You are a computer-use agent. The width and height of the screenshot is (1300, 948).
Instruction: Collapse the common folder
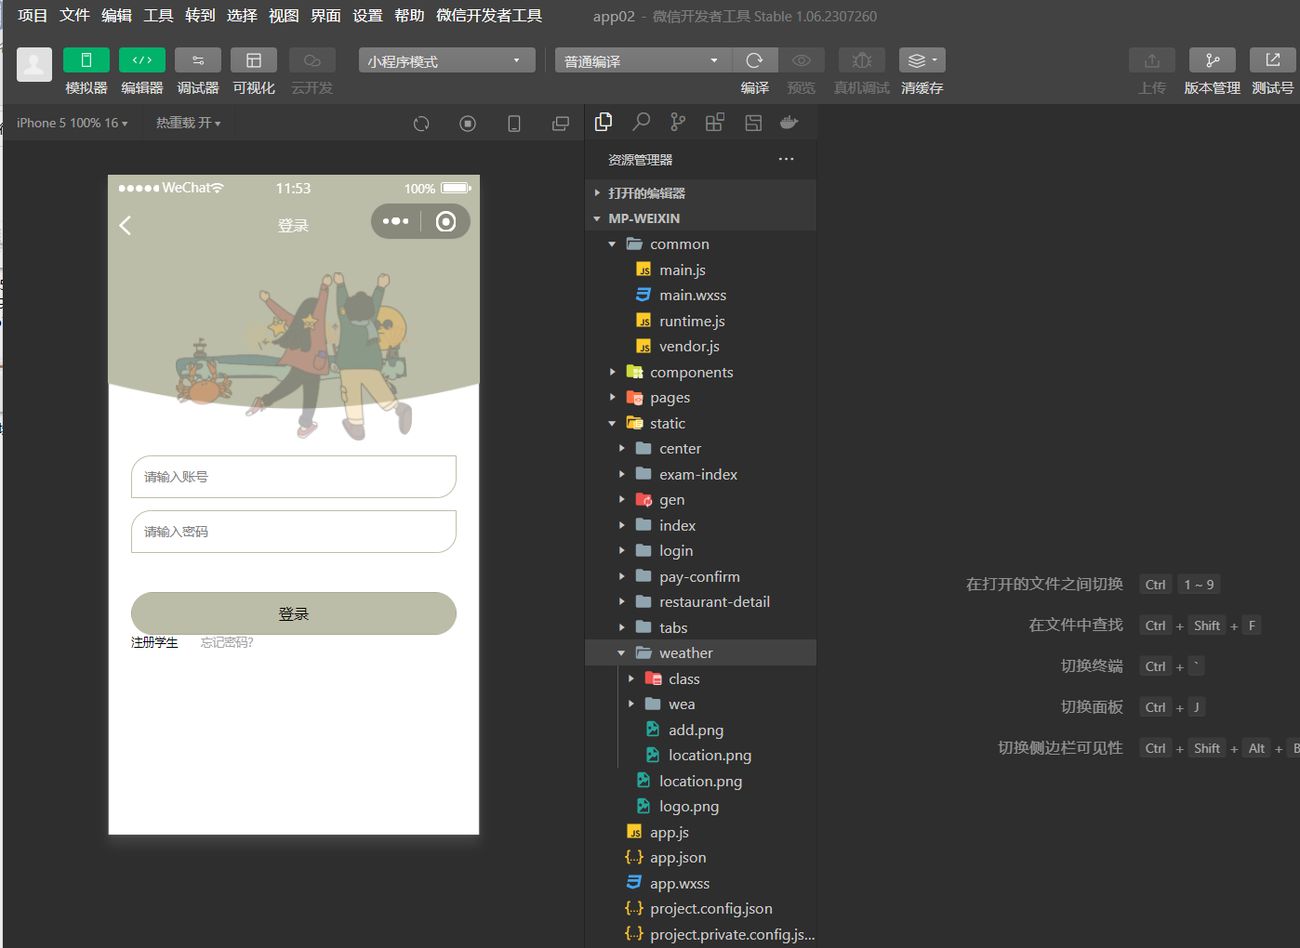701,244
